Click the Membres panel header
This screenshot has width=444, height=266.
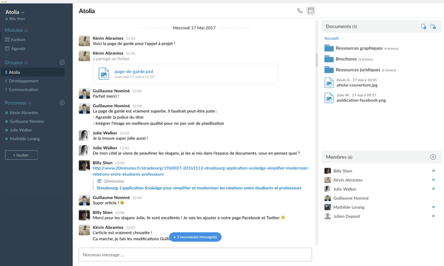tap(381, 157)
